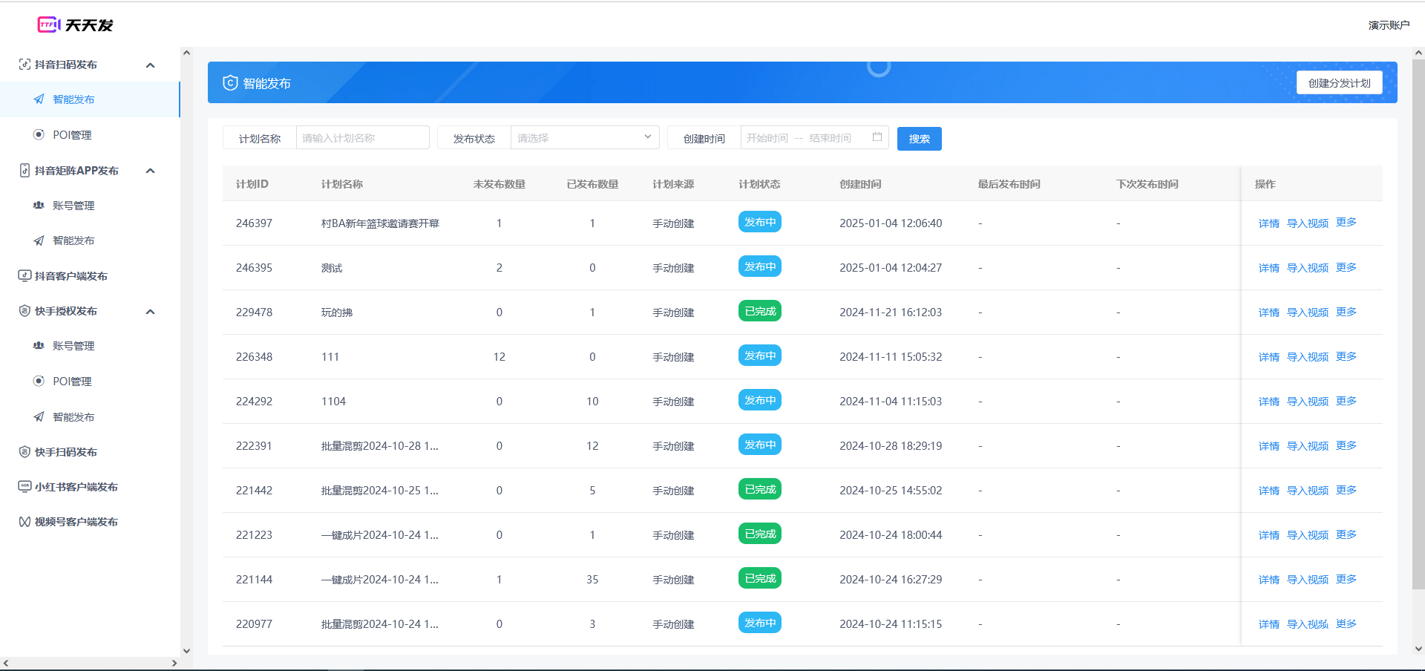Open POI管理 under 抖音扫码发布
The image size is (1425, 671).
[x=72, y=135]
